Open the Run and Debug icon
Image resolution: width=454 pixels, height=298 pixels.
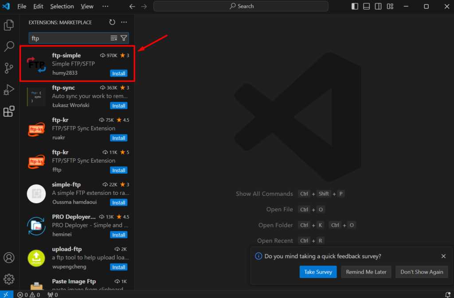tap(9, 90)
